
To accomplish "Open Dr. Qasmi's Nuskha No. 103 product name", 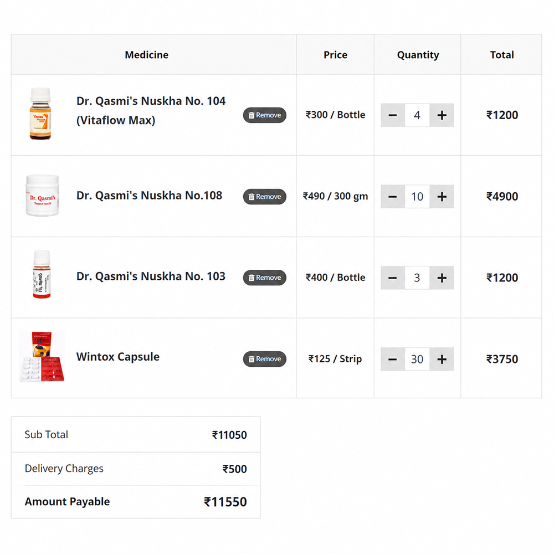I will click(x=151, y=276).
